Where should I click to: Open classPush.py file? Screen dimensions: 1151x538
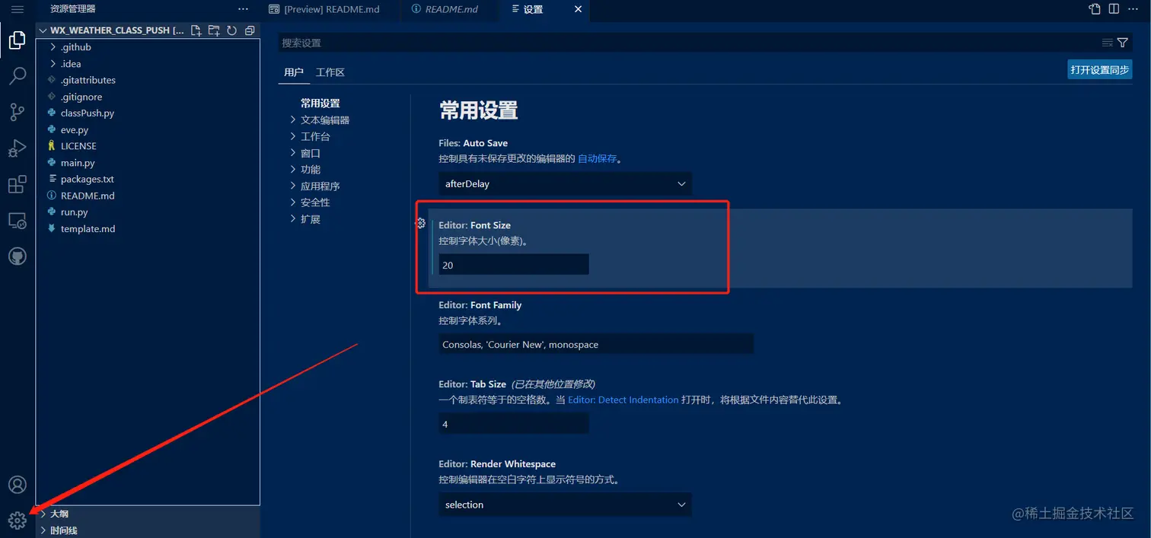point(87,113)
